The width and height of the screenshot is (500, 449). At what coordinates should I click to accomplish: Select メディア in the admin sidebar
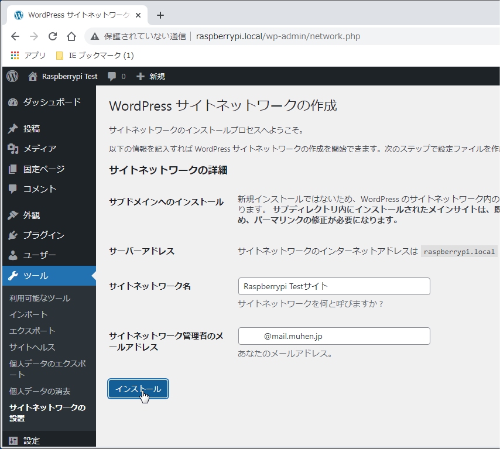40,149
